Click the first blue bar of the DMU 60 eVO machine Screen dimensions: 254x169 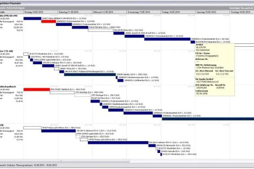[32, 18]
